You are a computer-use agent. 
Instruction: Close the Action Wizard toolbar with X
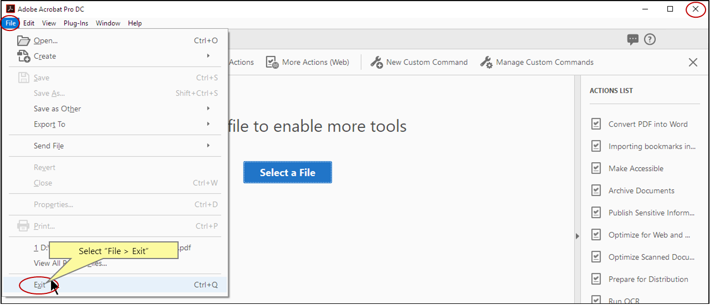693,62
